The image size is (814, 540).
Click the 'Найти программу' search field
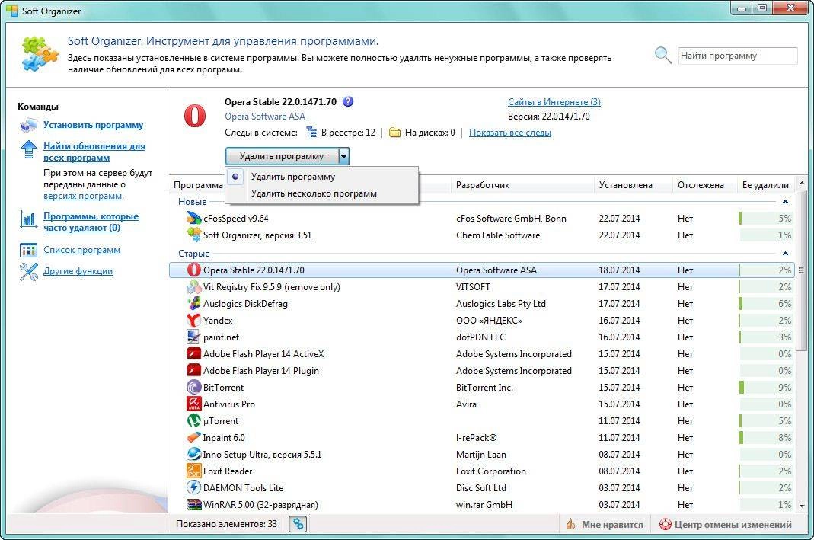click(738, 56)
